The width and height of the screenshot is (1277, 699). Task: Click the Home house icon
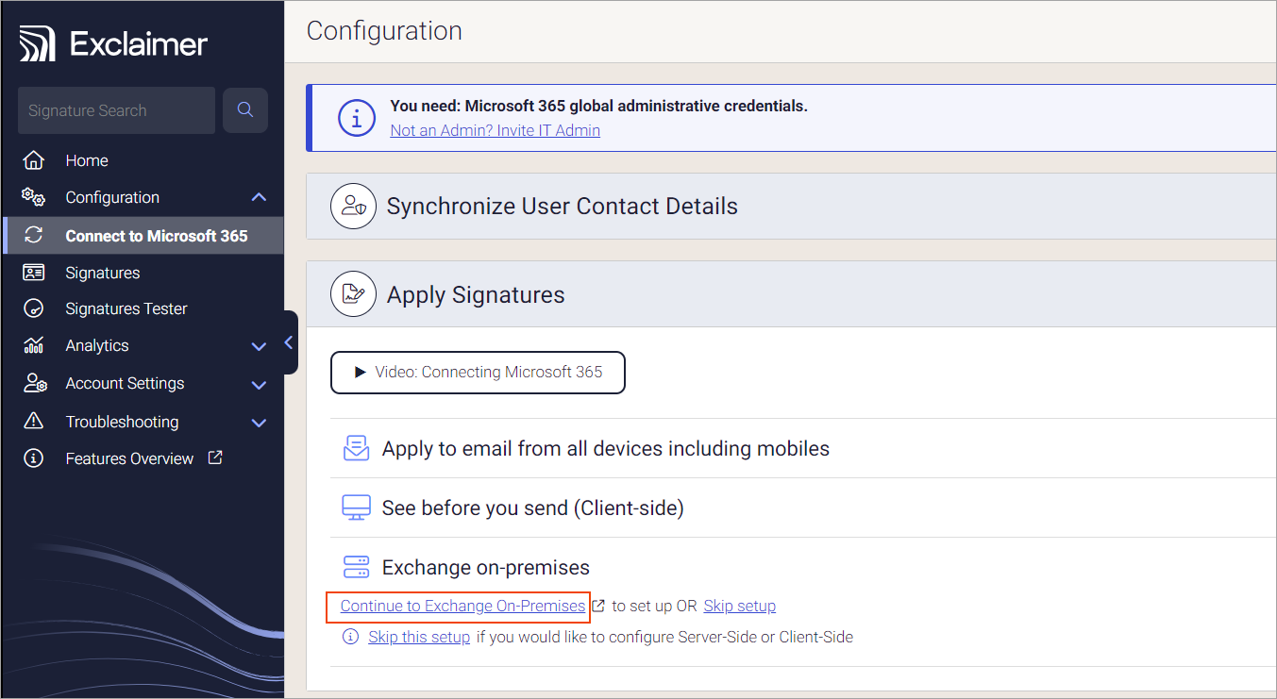click(33, 160)
